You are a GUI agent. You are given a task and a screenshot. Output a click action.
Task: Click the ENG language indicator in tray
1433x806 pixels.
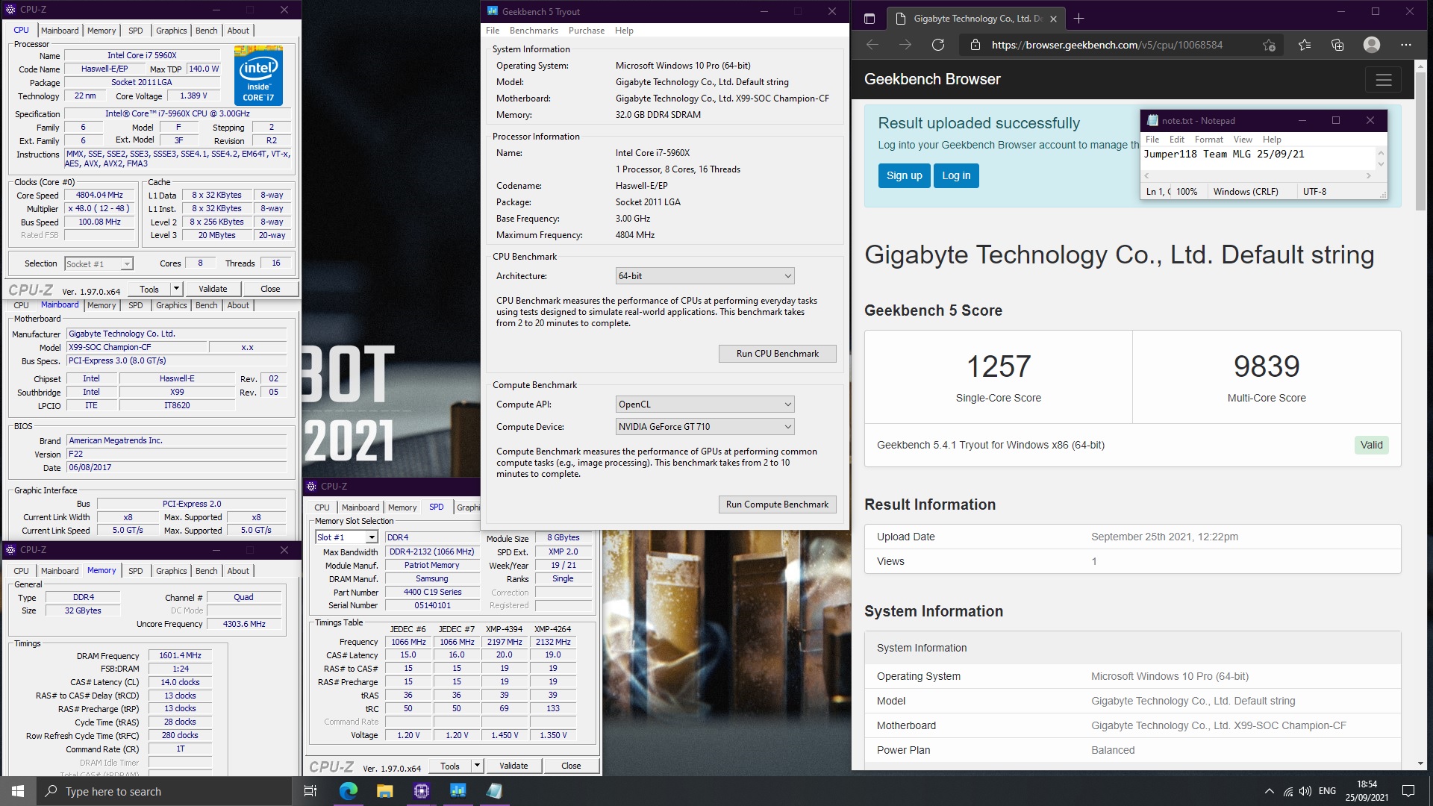click(x=1327, y=791)
